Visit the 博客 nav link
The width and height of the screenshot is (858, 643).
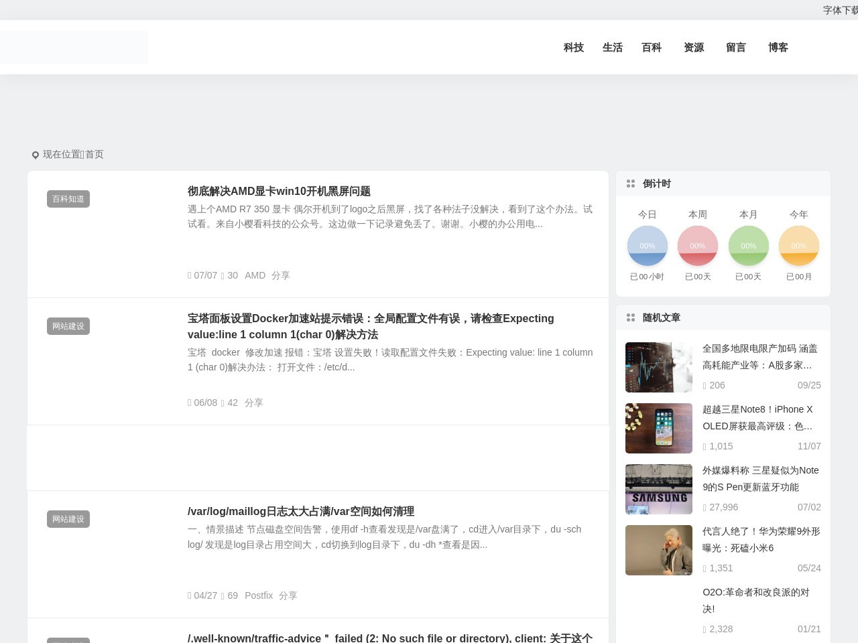point(778,48)
